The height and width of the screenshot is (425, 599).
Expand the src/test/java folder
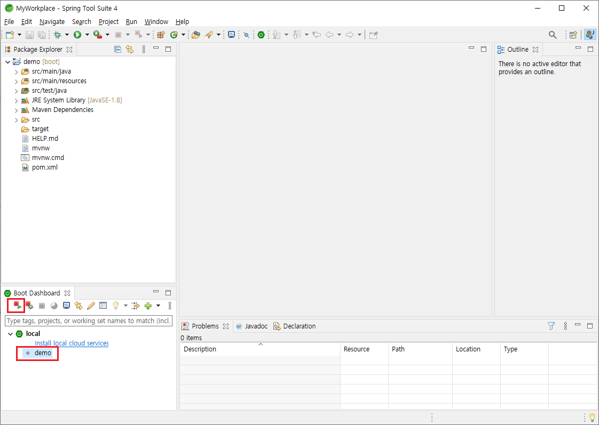[16, 91]
